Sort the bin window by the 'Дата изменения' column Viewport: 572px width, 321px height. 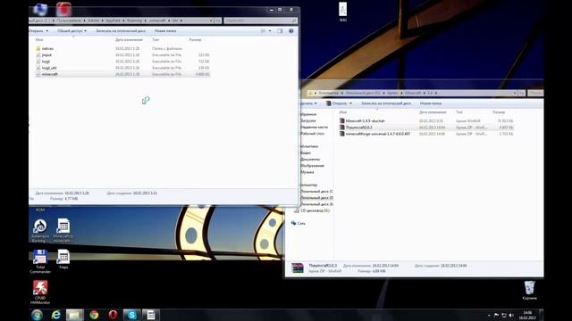(129, 39)
